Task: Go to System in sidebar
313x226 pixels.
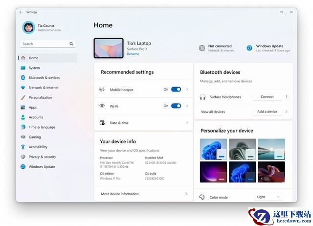Action: coord(34,68)
